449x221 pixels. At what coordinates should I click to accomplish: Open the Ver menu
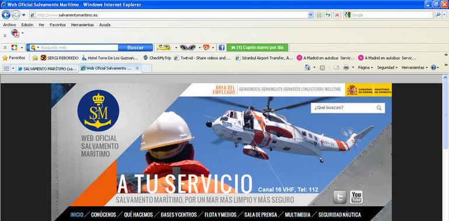(x=41, y=25)
